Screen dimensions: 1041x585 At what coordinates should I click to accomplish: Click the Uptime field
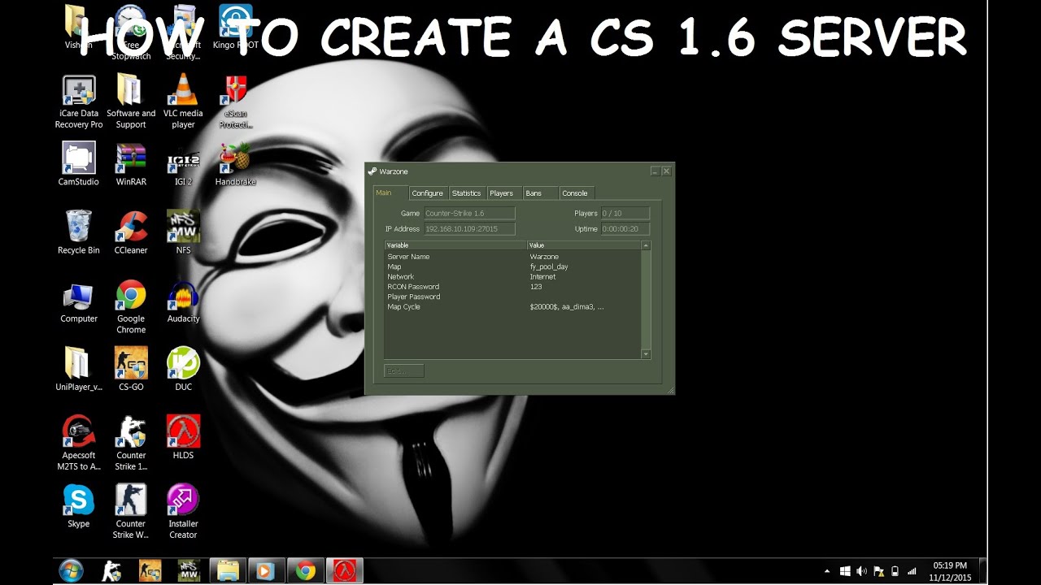coord(625,229)
